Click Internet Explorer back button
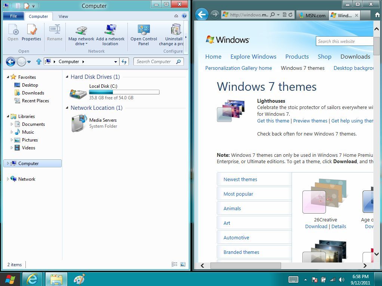 pyautogui.click(x=202, y=15)
